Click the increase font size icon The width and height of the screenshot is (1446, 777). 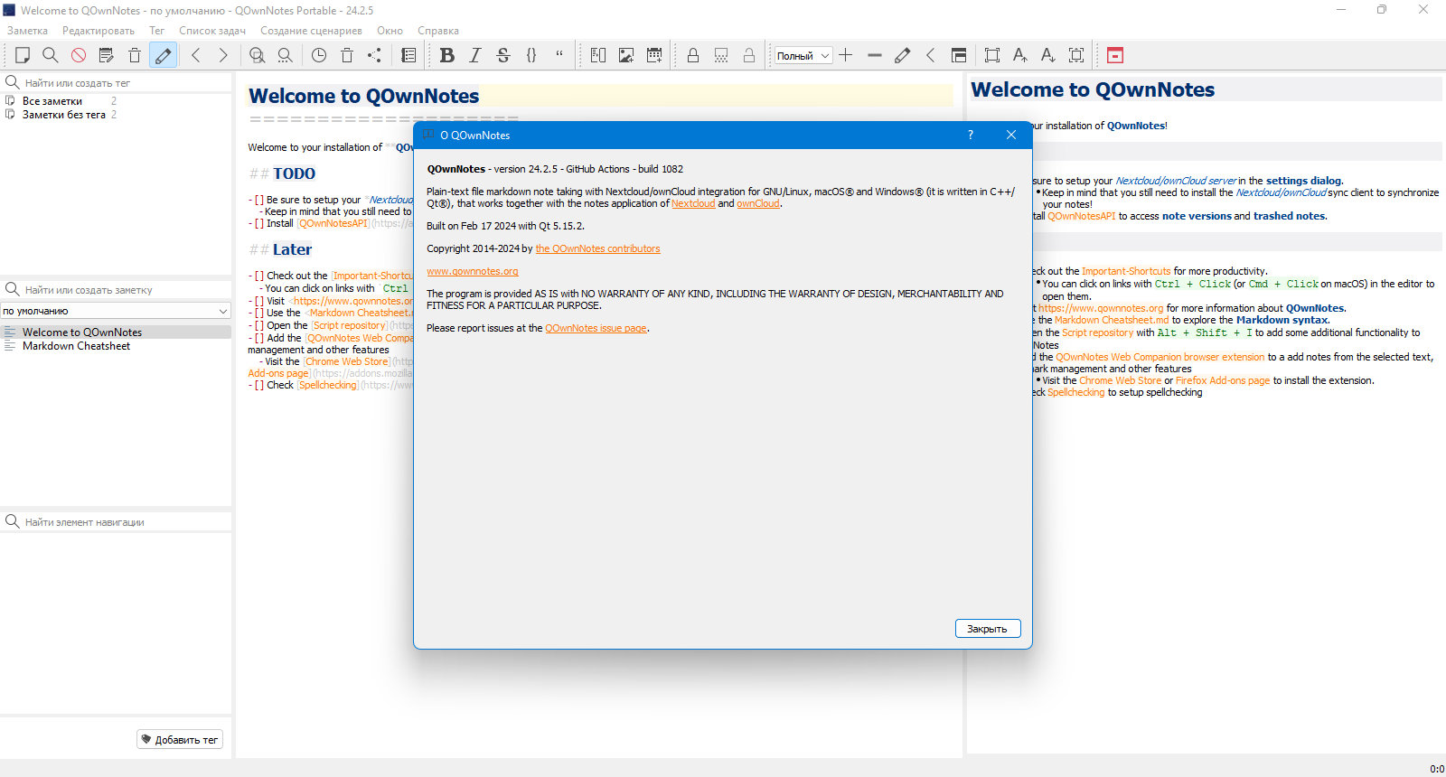click(1020, 55)
